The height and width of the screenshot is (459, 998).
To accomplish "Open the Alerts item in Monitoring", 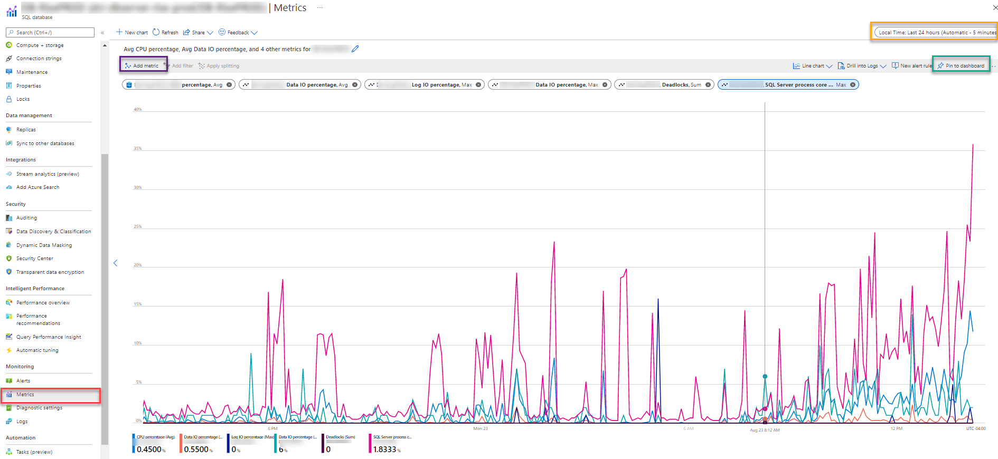I will pyautogui.click(x=23, y=380).
